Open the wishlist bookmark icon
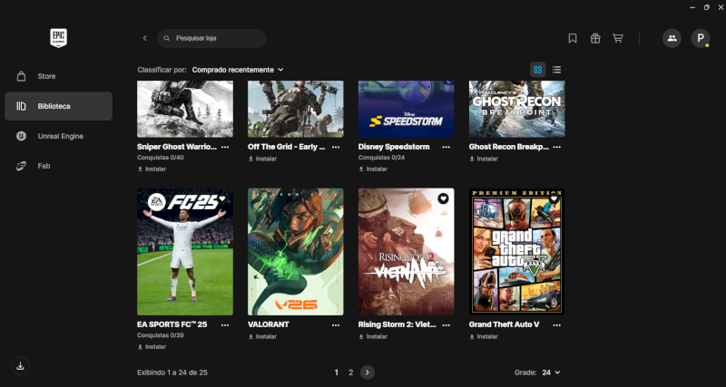 (x=573, y=38)
